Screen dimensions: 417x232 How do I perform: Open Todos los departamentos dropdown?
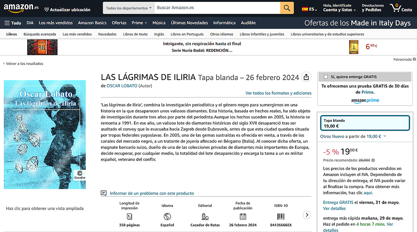pyautogui.click(x=129, y=8)
